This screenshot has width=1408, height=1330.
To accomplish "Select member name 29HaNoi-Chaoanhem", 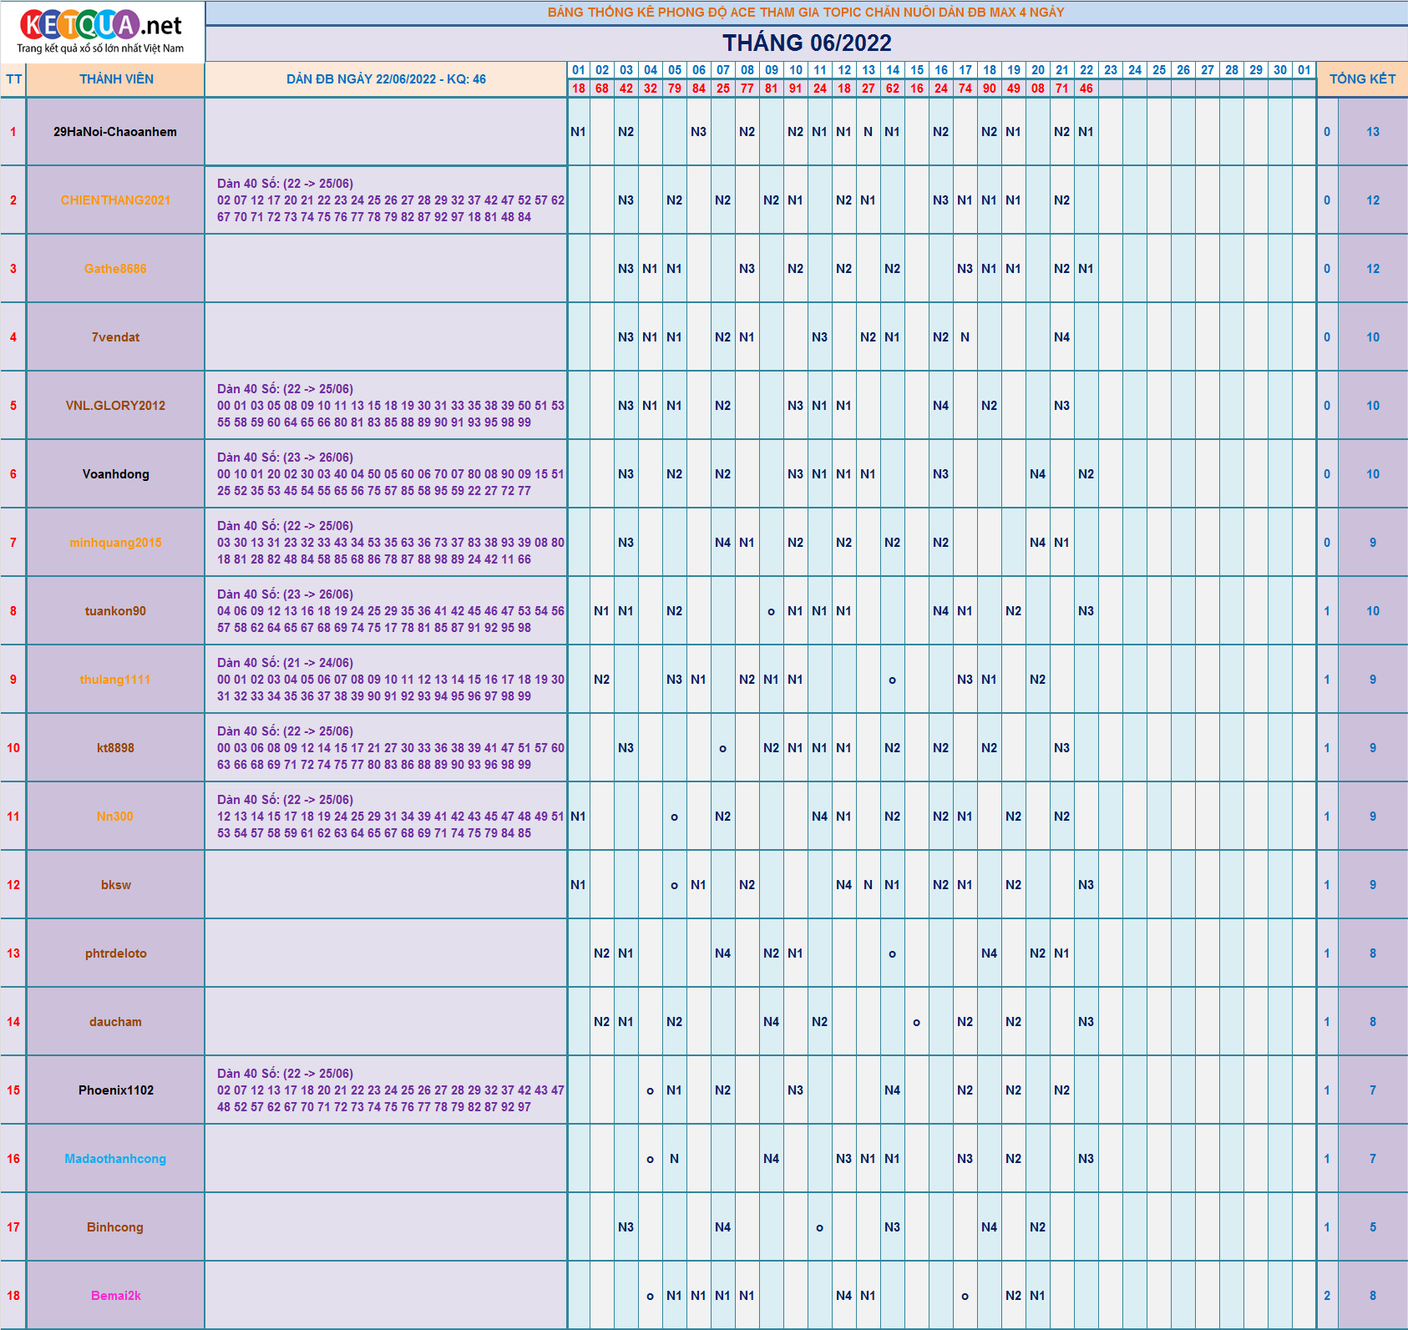I will pyautogui.click(x=115, y=132).
